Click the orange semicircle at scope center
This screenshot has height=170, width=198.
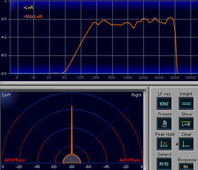[x=72, y=159]
